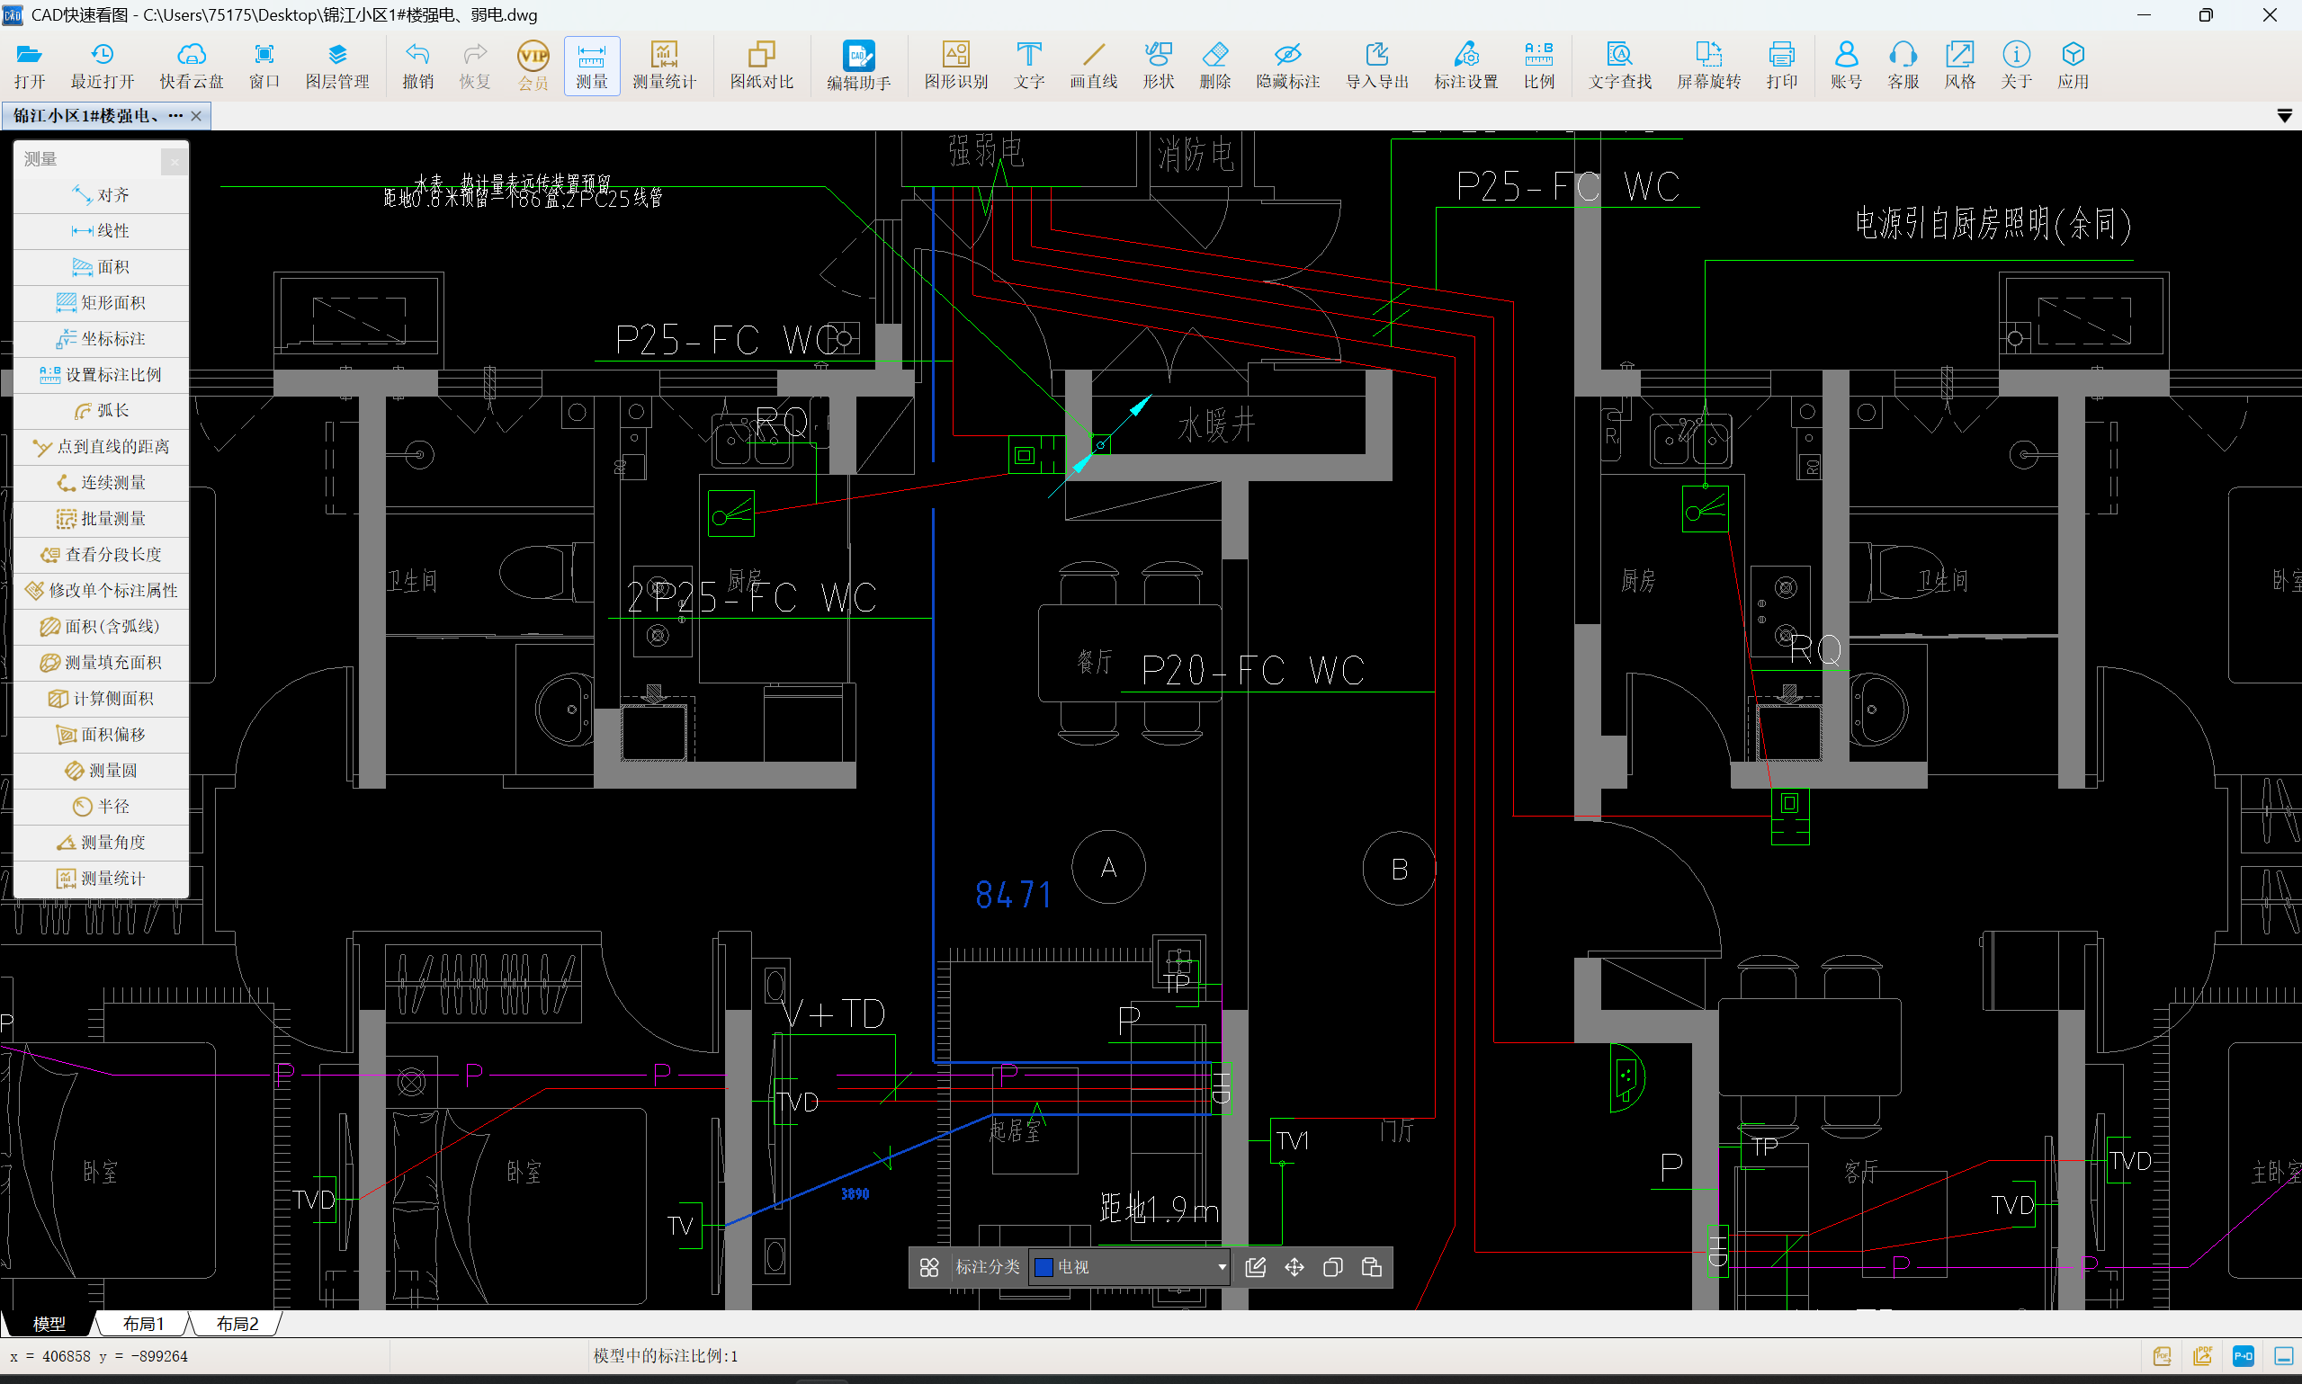Screen dimensions: 2302x1384
Task: Click the edit annotation pencil icon
Action: (1256, 1266)
